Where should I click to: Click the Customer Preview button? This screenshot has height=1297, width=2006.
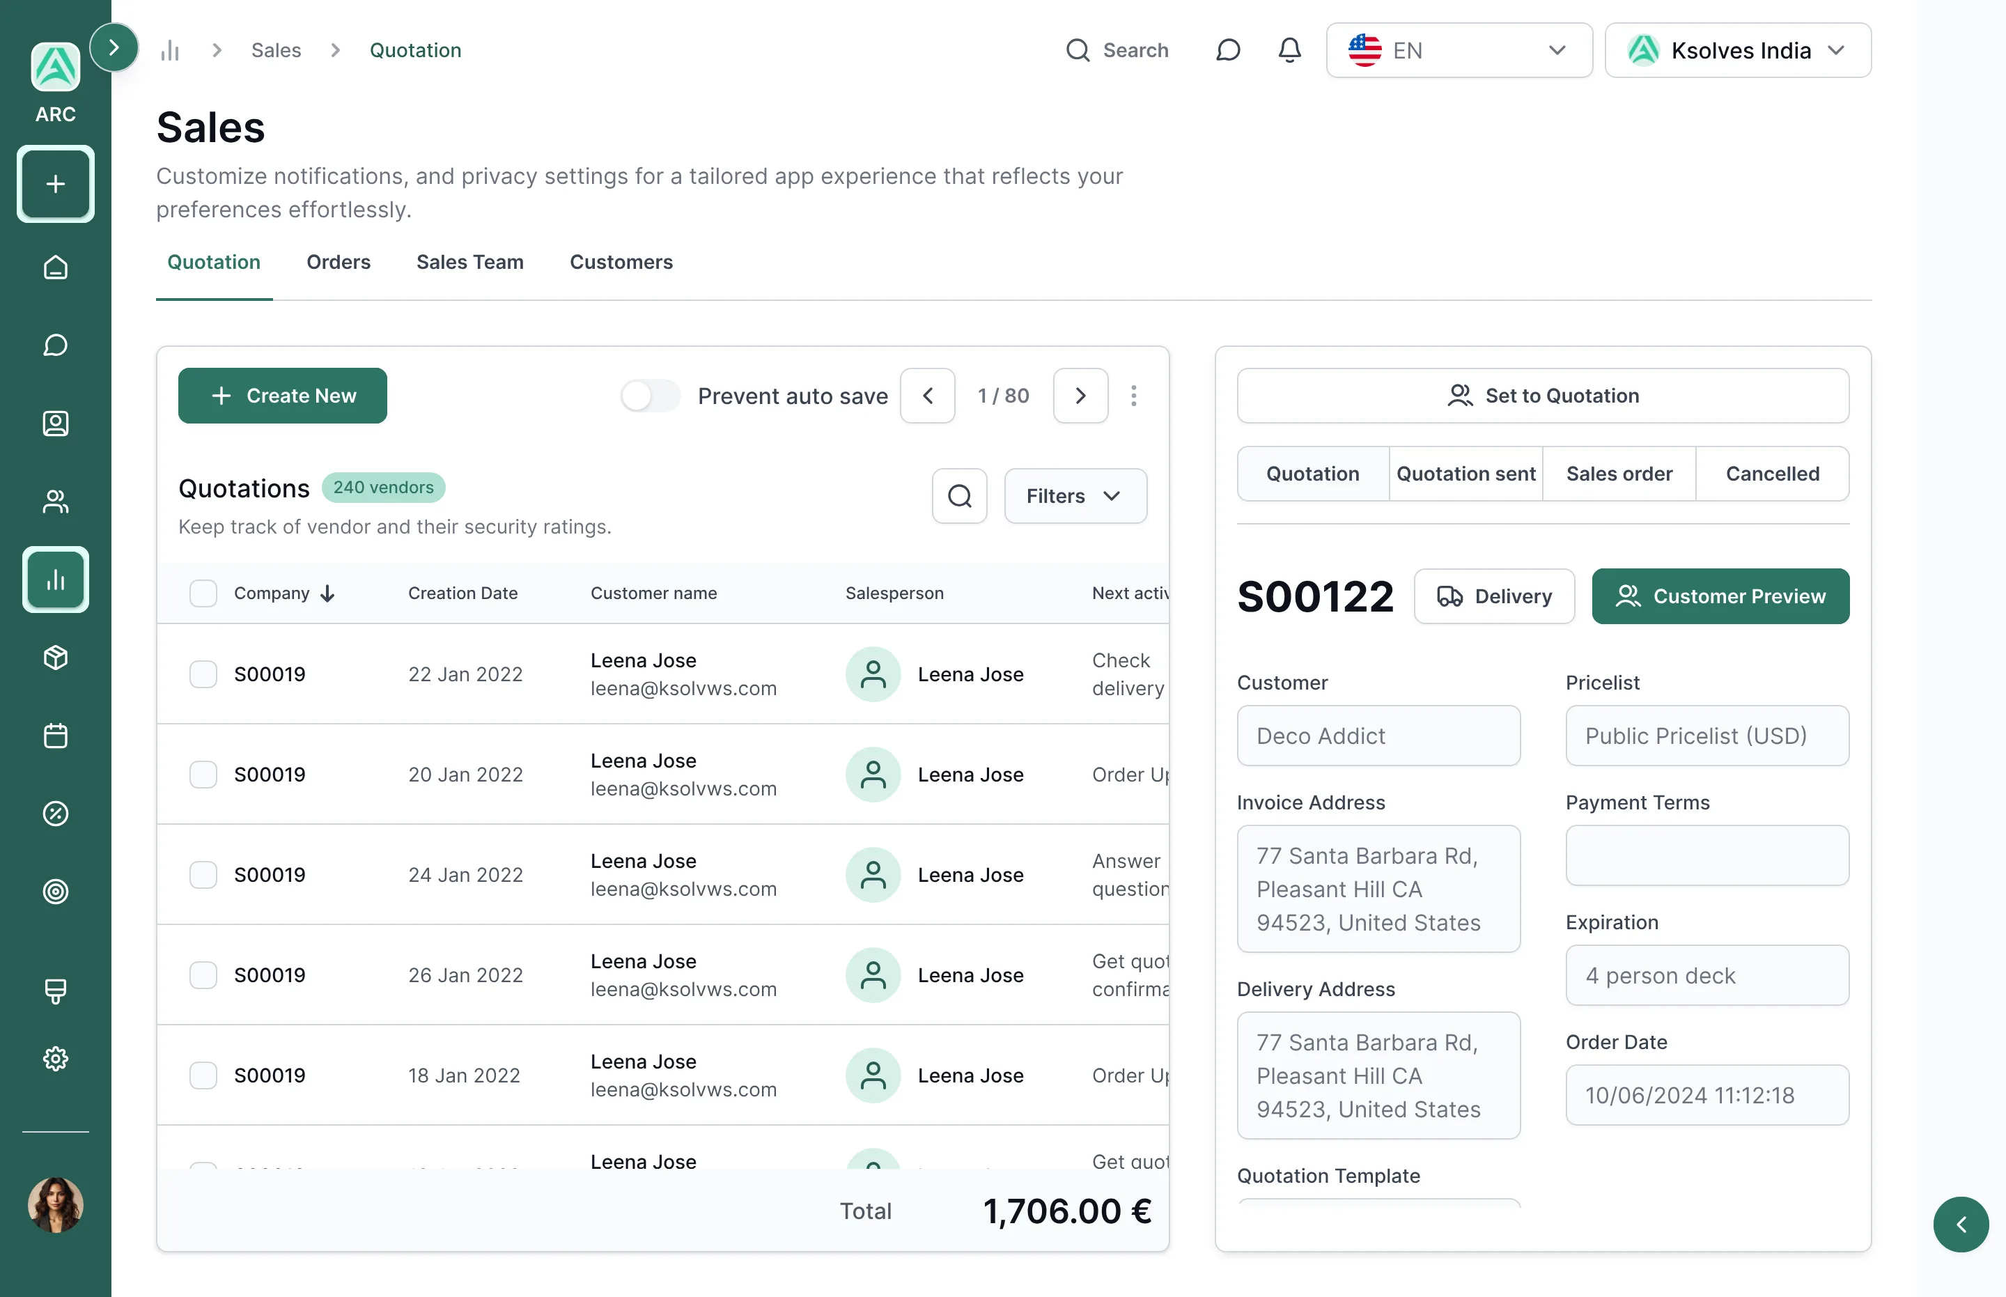(1720, 596)
